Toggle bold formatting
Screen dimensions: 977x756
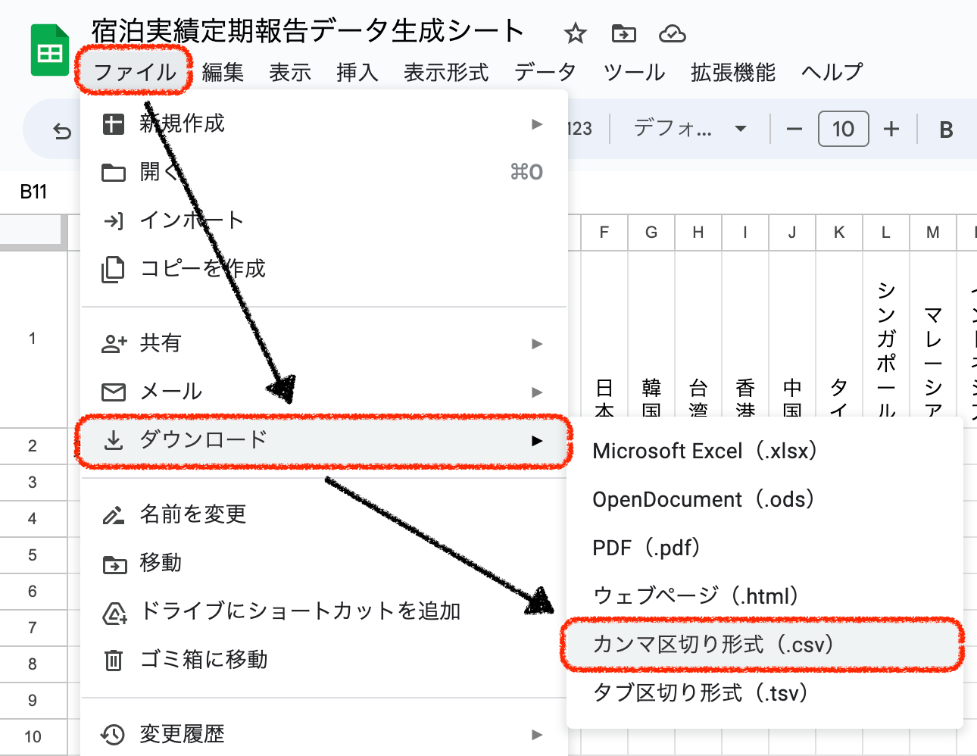click(x=946, y=130)
